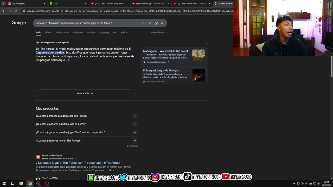
Task: Open Opera browser from taskbar
Action: tap(47, 184)
